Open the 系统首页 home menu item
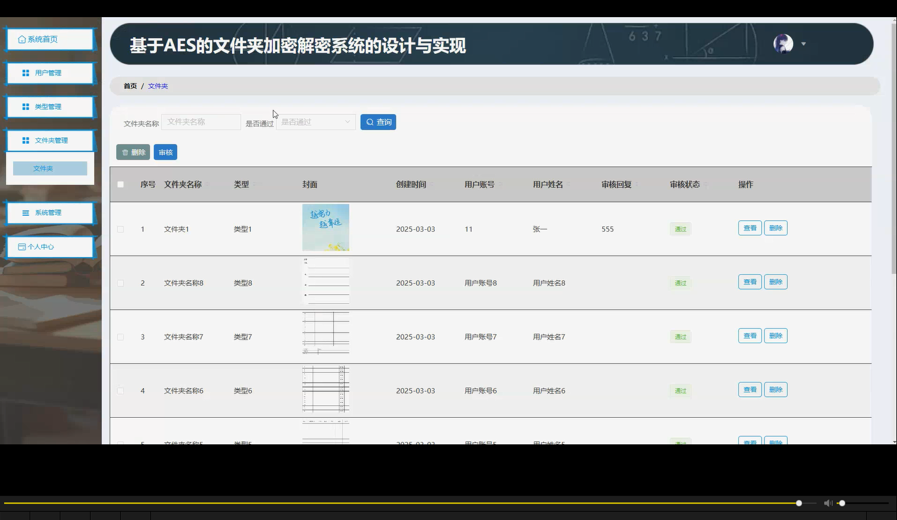Viewport: 897px width, 520px height. tap(50, 40)
